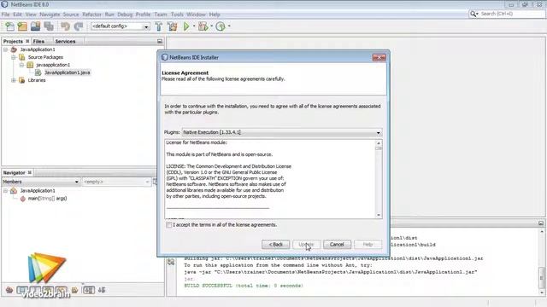The image size is (547, 307).
Task: Select JavaApplication1.java in Projects tree
Action: click(68, 72)
